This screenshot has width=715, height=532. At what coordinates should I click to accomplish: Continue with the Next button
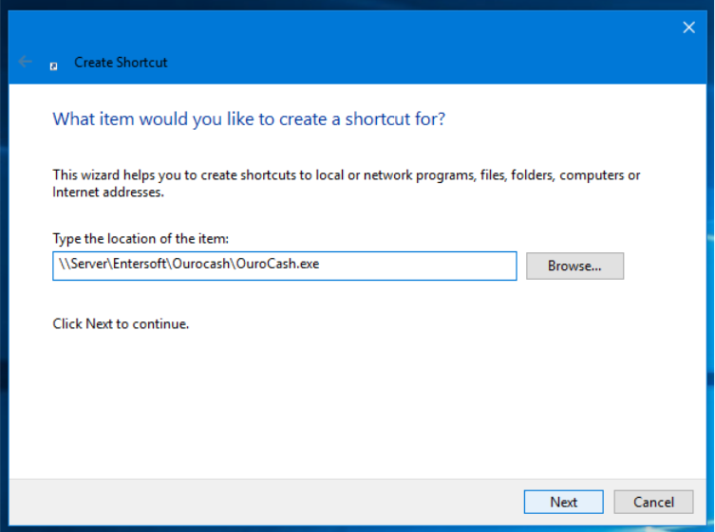564,502
